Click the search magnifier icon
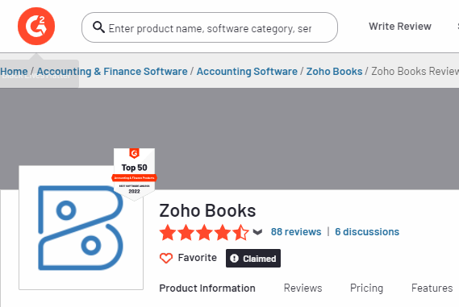Screen dimensions: 459x307 [x=98, y=27]
